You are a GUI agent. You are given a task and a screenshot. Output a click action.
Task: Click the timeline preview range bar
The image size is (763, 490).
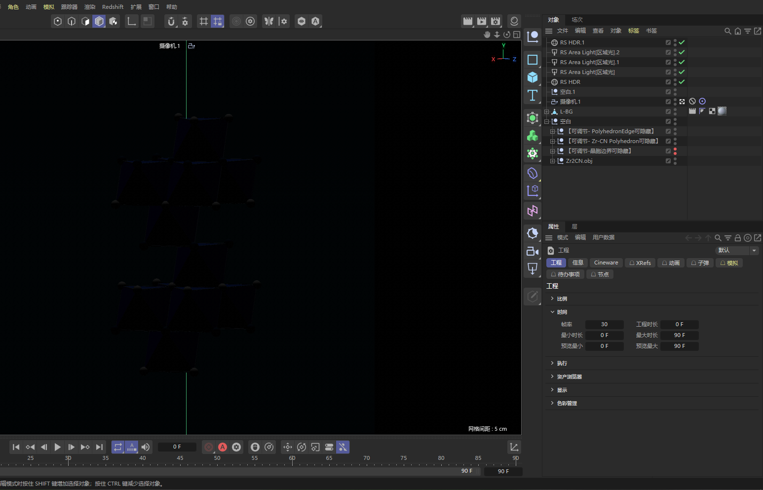240,471
